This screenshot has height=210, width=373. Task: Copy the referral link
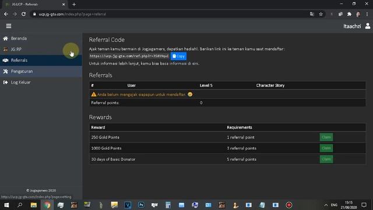point(178,56)
